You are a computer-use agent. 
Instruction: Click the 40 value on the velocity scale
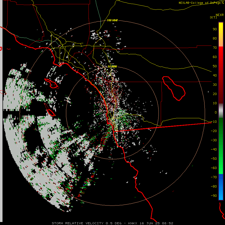(x=215, y=75)
